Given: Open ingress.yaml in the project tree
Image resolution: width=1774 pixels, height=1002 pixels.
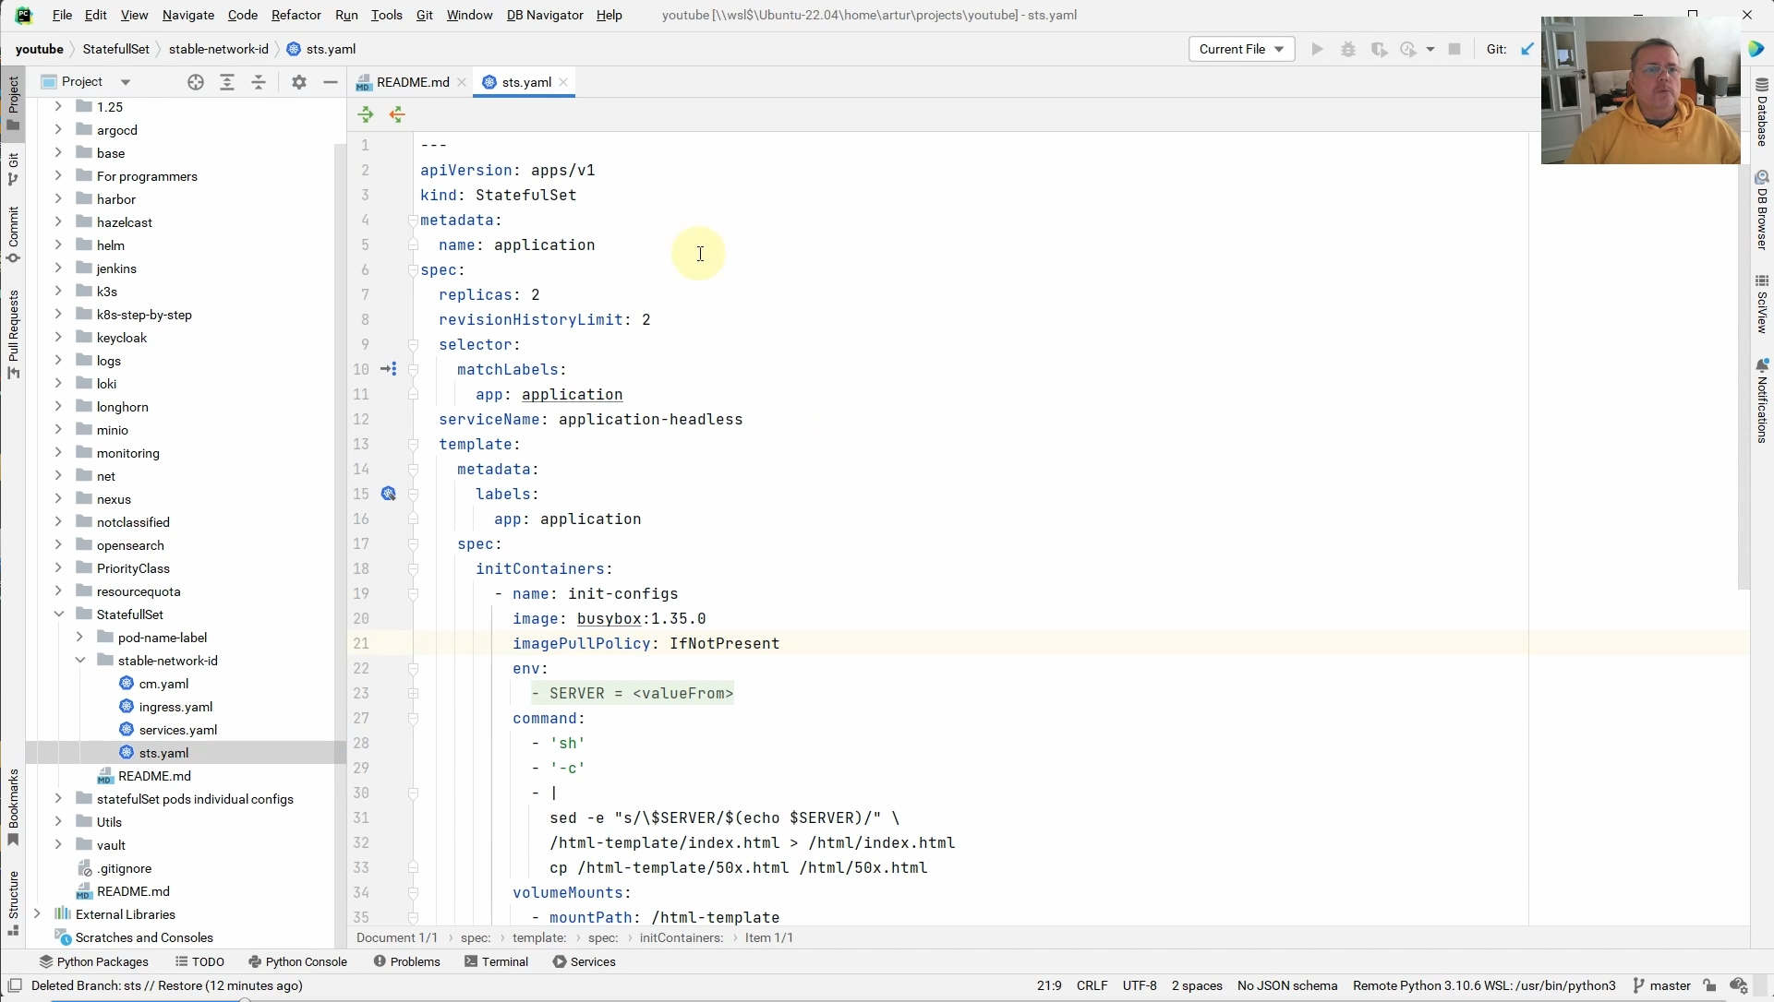Looking at the screenshot, I should tap(175, 707).
